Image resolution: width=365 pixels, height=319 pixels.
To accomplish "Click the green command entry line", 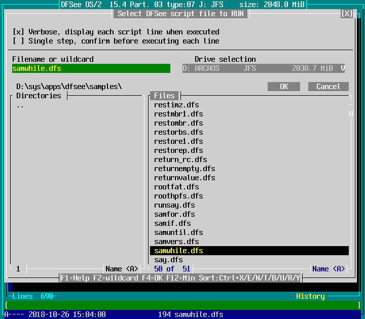I will [182, 305].
